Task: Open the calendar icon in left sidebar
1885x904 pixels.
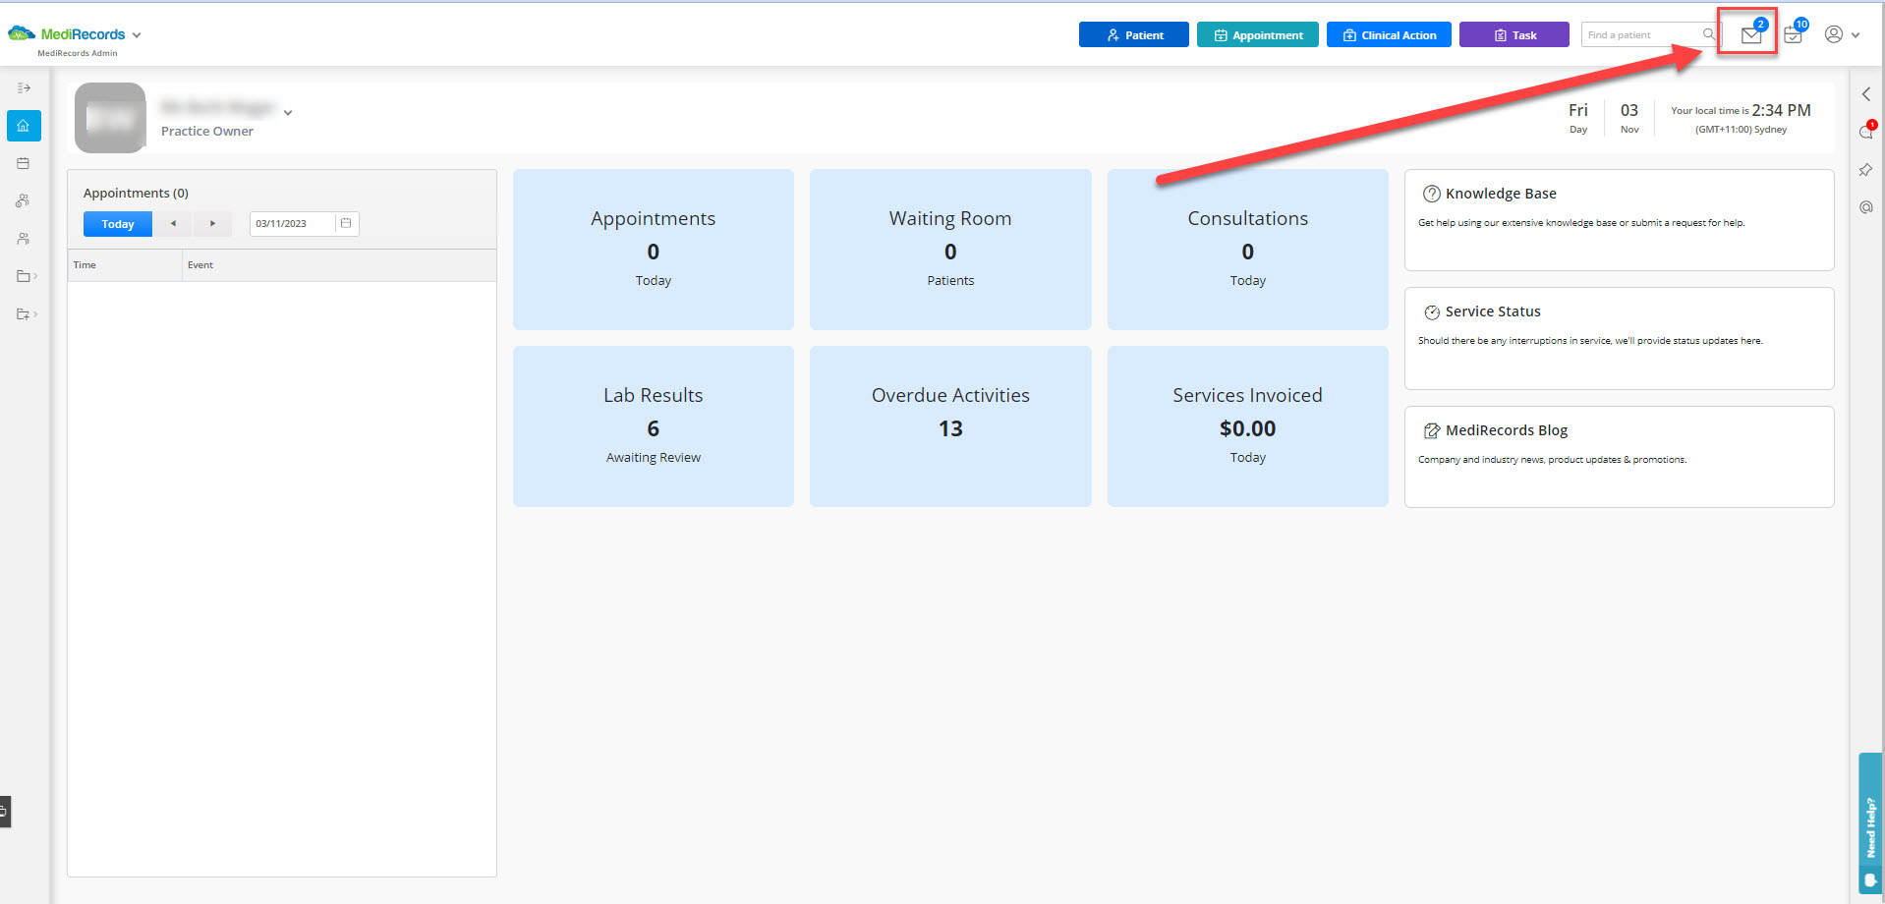Action: [x=24, y=163]
